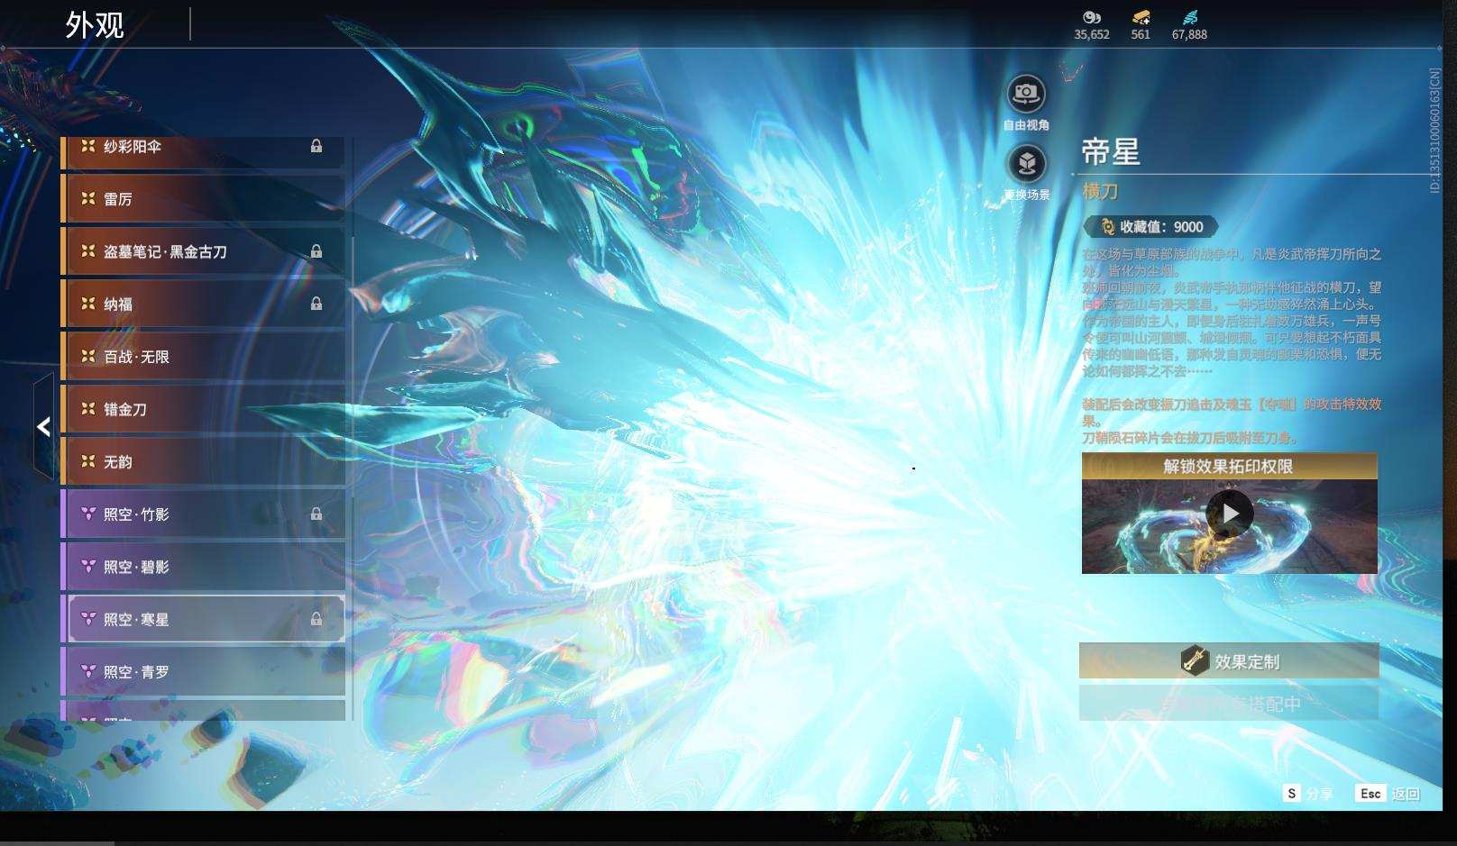Click the blue feather currency icon
The height and width of the screenshot is (846, 1457).
pyautogui.click(x=1190, y=17)
